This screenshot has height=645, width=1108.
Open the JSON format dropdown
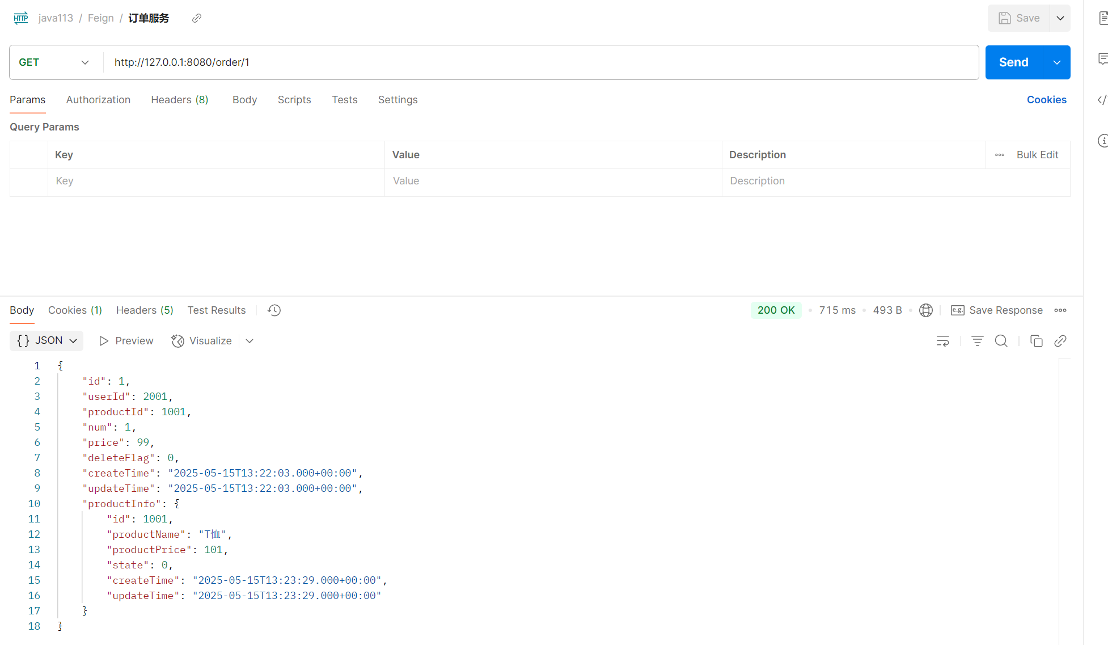[46, 341]
